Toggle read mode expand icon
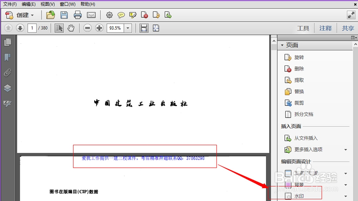358x201 pixels. pyautogui.click(x=351, y=15)
